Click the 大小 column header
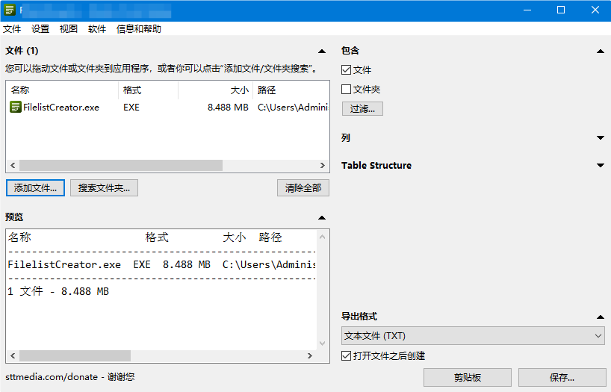This screenshot has height=392, width=611. [215, 90]
